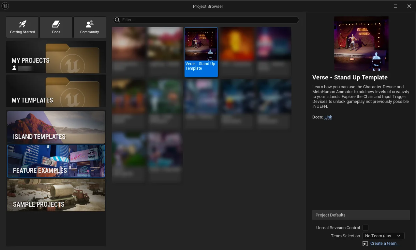Image resolution: width=416 pixels, height=250 pixels.
Task: Click the large Stand Up Template preview image
Action: coord(361,44)
